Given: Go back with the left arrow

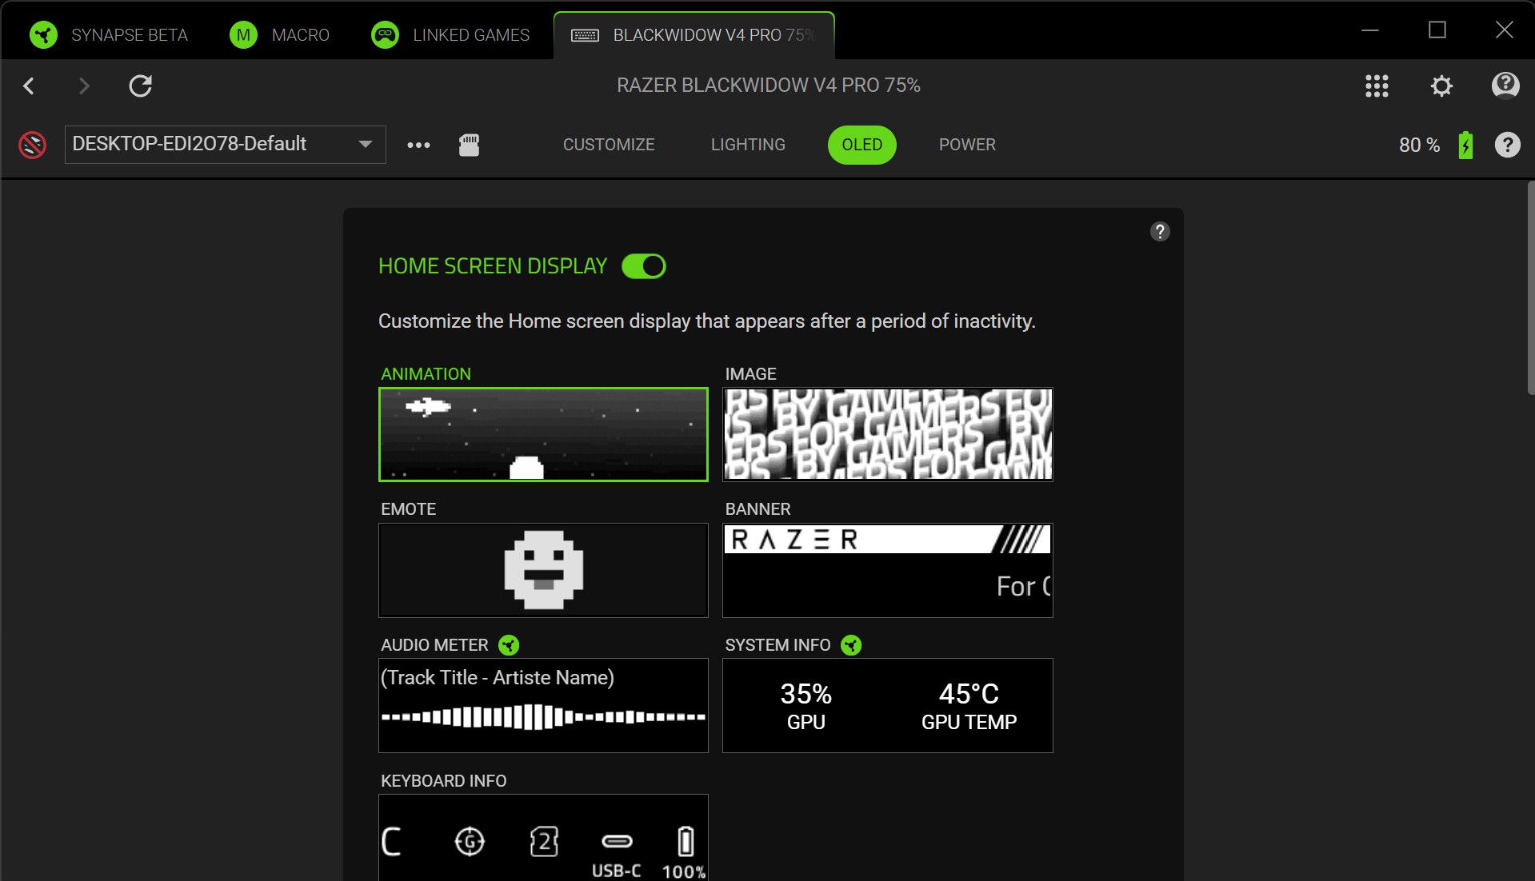Looking at the screenshot, I should tap(29, 86).
